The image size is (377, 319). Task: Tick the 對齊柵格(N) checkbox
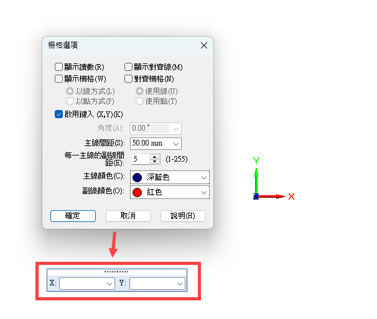coord(128,78)
